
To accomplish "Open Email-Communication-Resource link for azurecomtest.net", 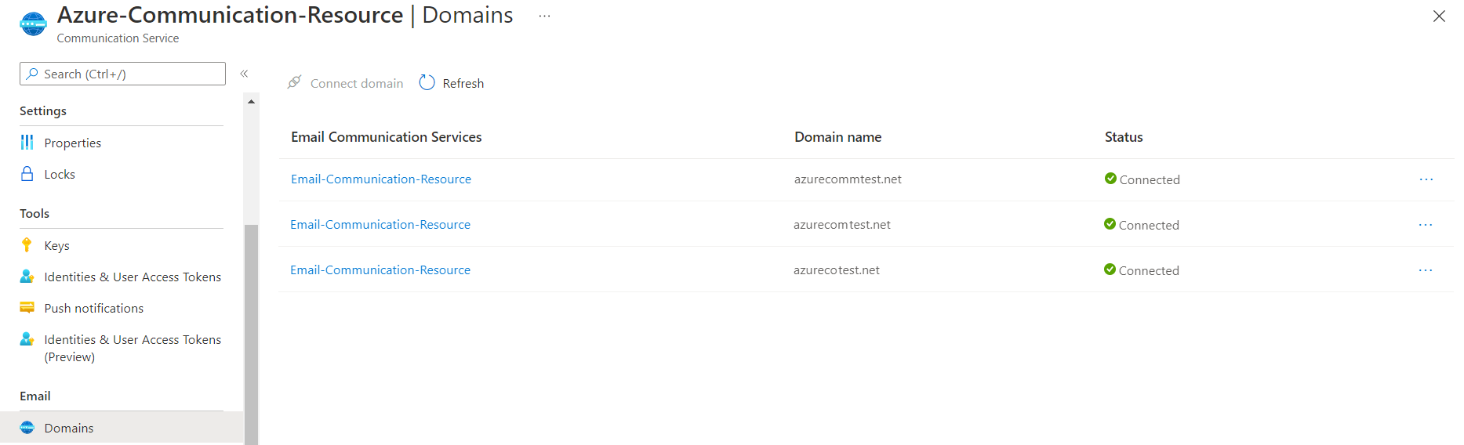I will click(x=380, y=224).
